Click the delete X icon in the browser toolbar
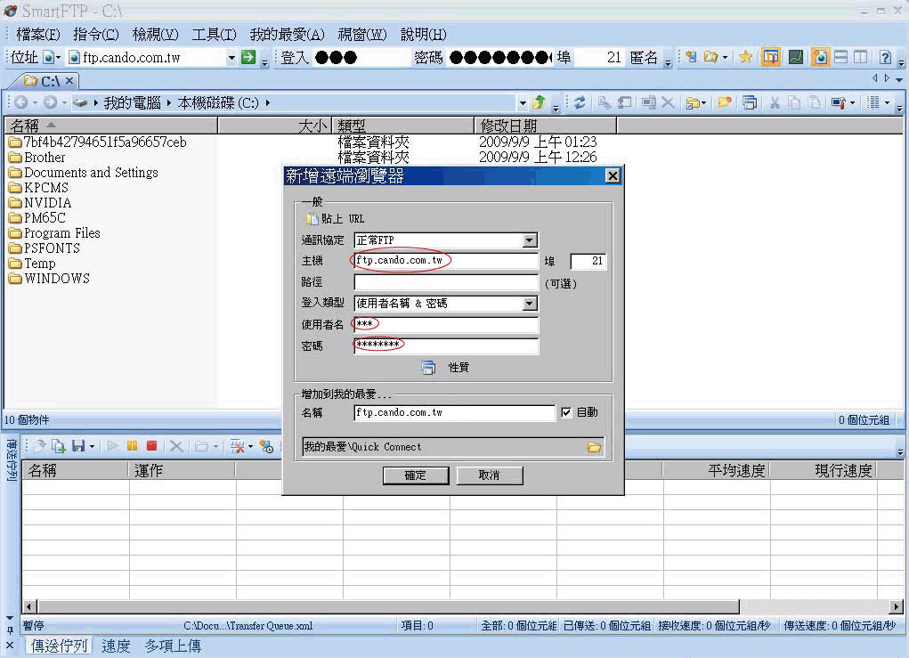Image resolution: width=909 pixels, height=658 pixels. (668, 102)
